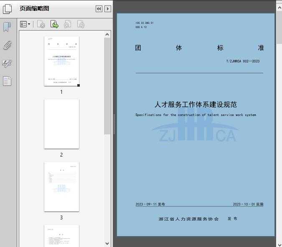The width and height of the screenshot is (282, 247).
Task: Click the right-arrow panel expand button
Action: tap(108, 9)
